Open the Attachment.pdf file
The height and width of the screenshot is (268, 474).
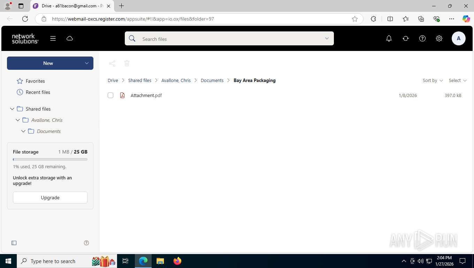pyautogui.click(x=146, y=95)
